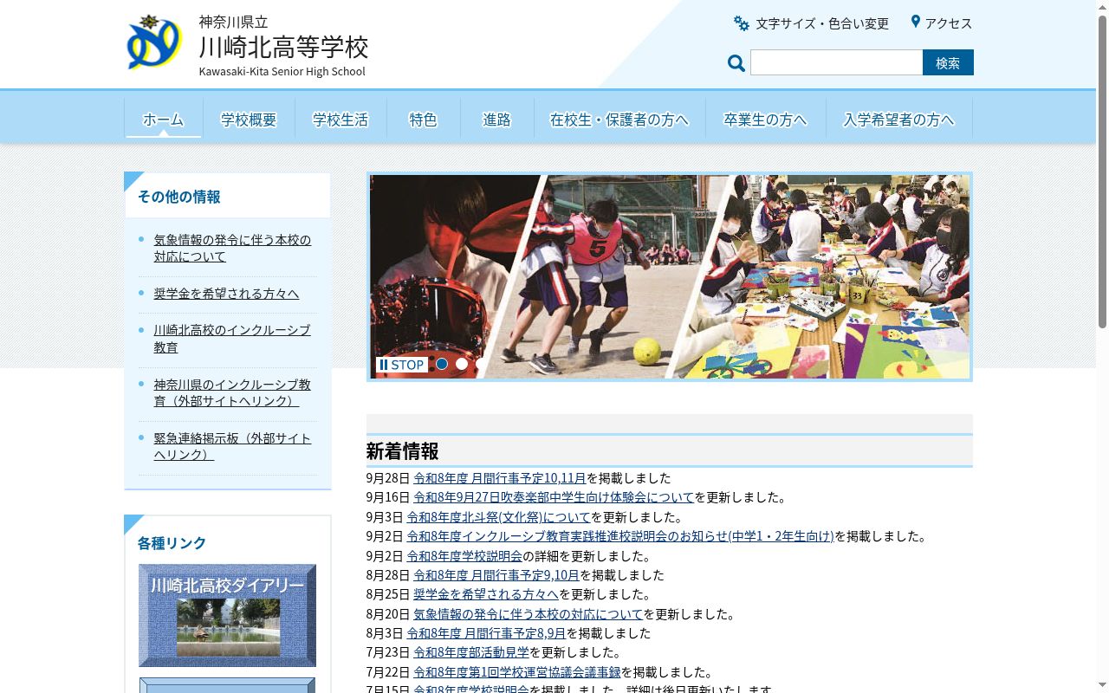1109x693 pixels.
Task: Open the 川崎北高校ダイアリー banner
Action: 227,616
